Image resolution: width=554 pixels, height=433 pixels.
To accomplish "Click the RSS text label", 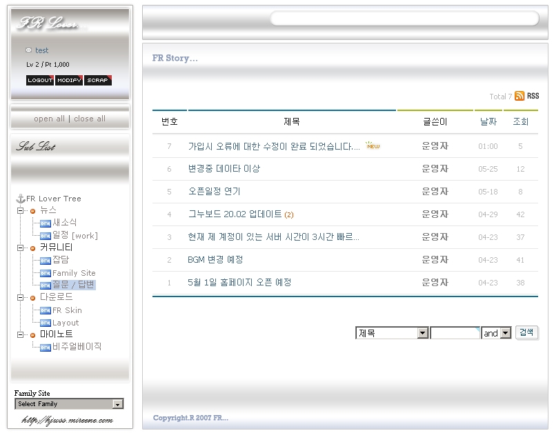I will [533, 96].
